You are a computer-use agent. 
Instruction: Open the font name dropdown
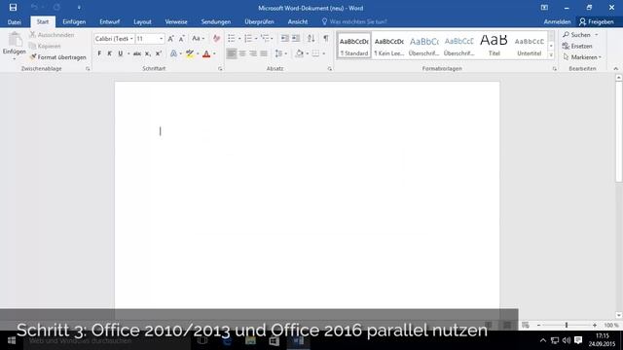(131, 39)
